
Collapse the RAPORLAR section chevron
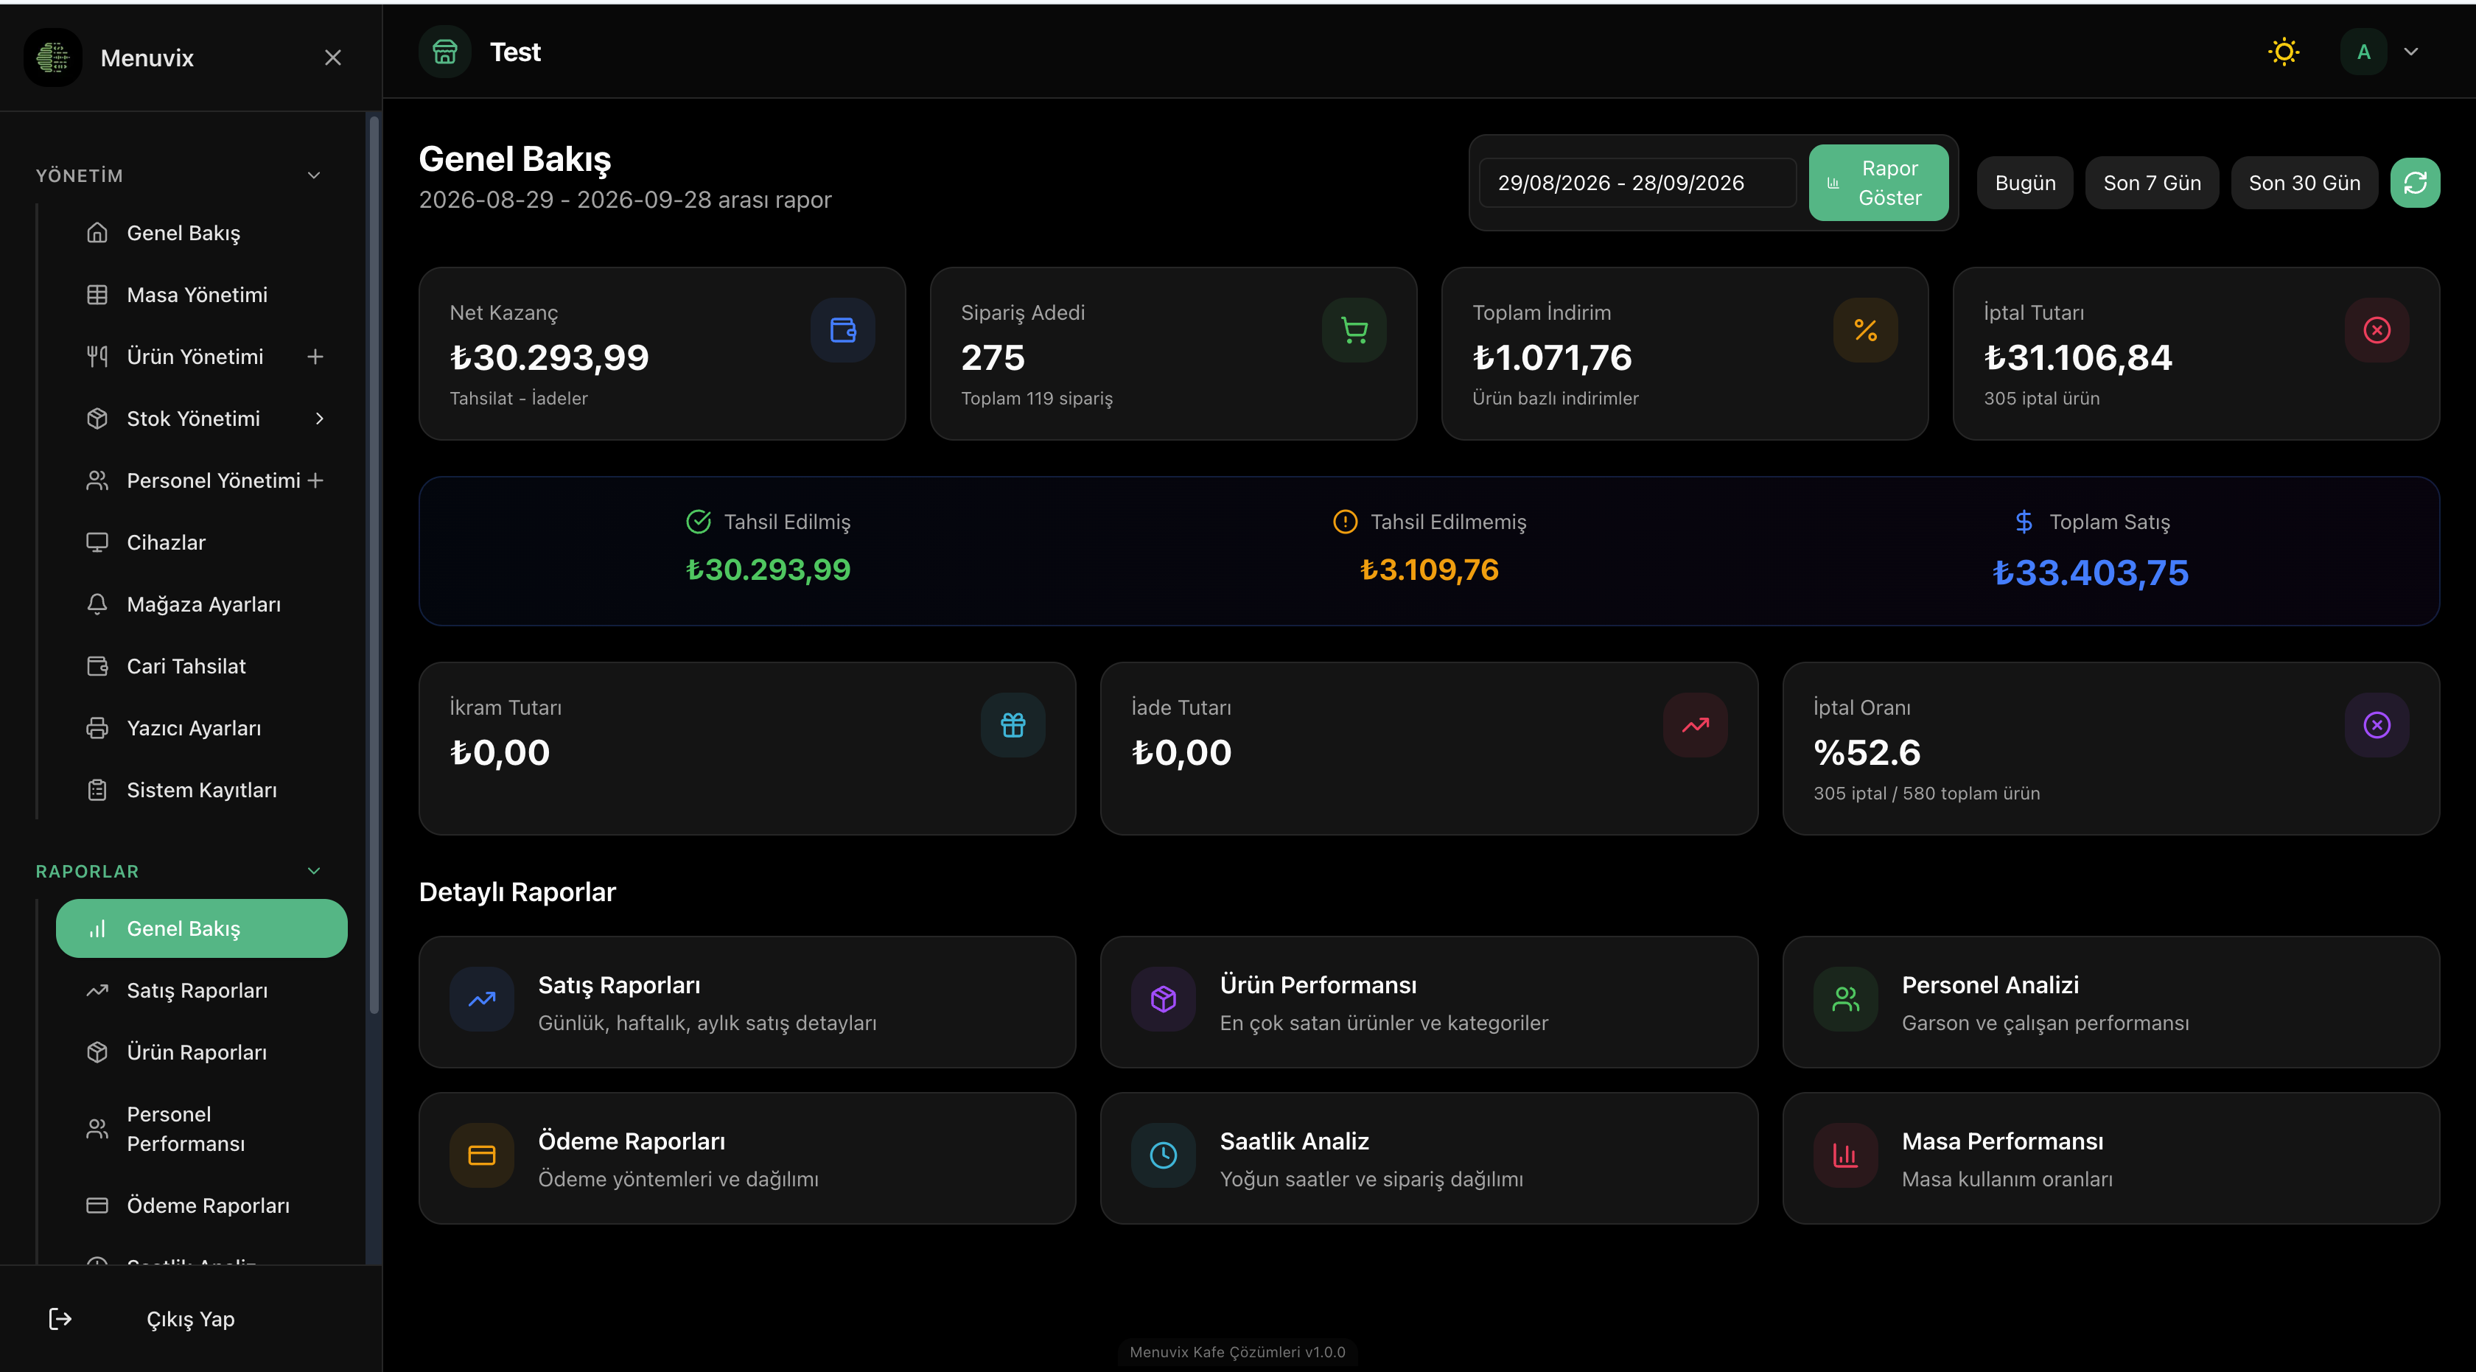(313, 872)
